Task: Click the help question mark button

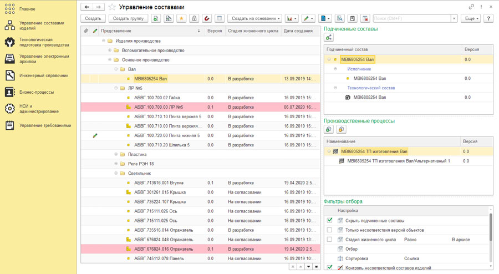Action: click(488, 19)
